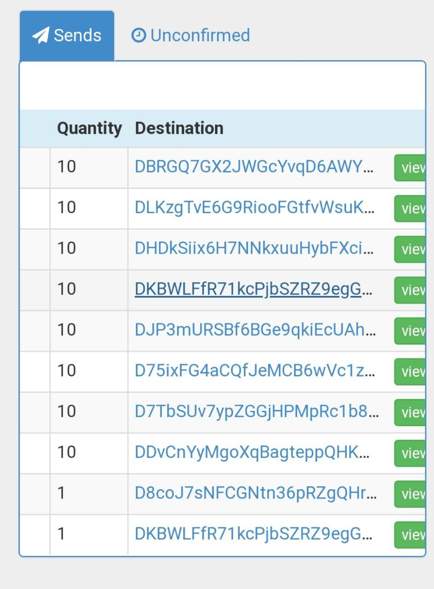This screenshot has height=589, width=434.
Task: Open destination address DLKzgTvE6G9RiooFGtfvWsuK
Action: (x=255, y=208)
